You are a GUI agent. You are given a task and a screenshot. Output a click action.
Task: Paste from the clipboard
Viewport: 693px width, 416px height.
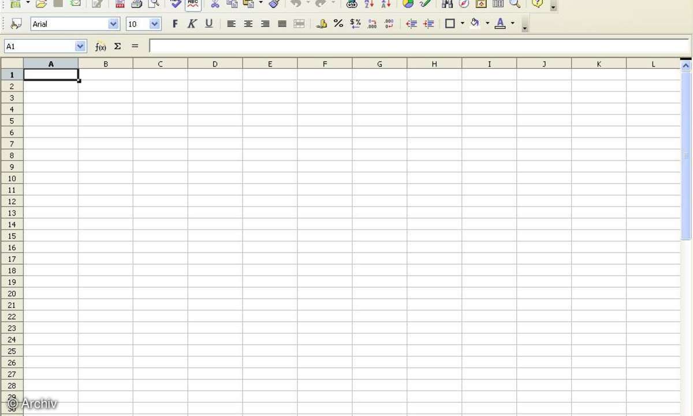click(x=249, y=3)
